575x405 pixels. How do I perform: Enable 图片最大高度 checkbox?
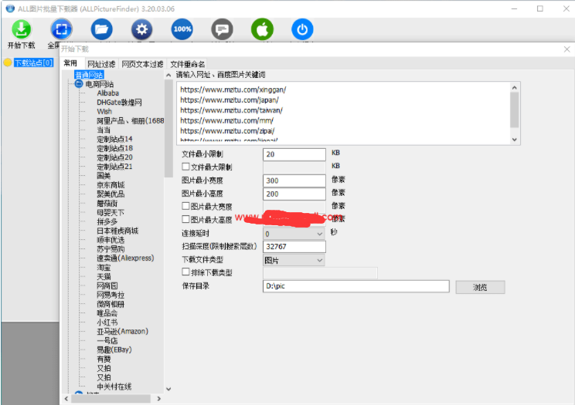186,219
